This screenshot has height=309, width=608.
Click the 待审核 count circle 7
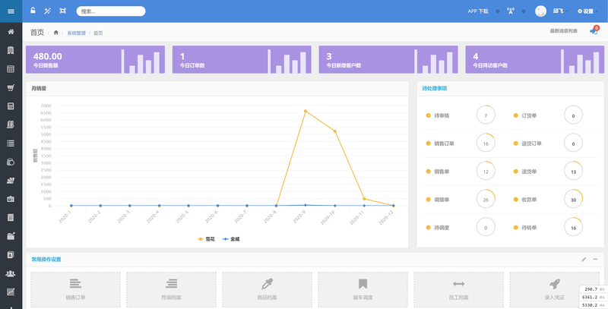pyautogui.click(x=486, y=115)
